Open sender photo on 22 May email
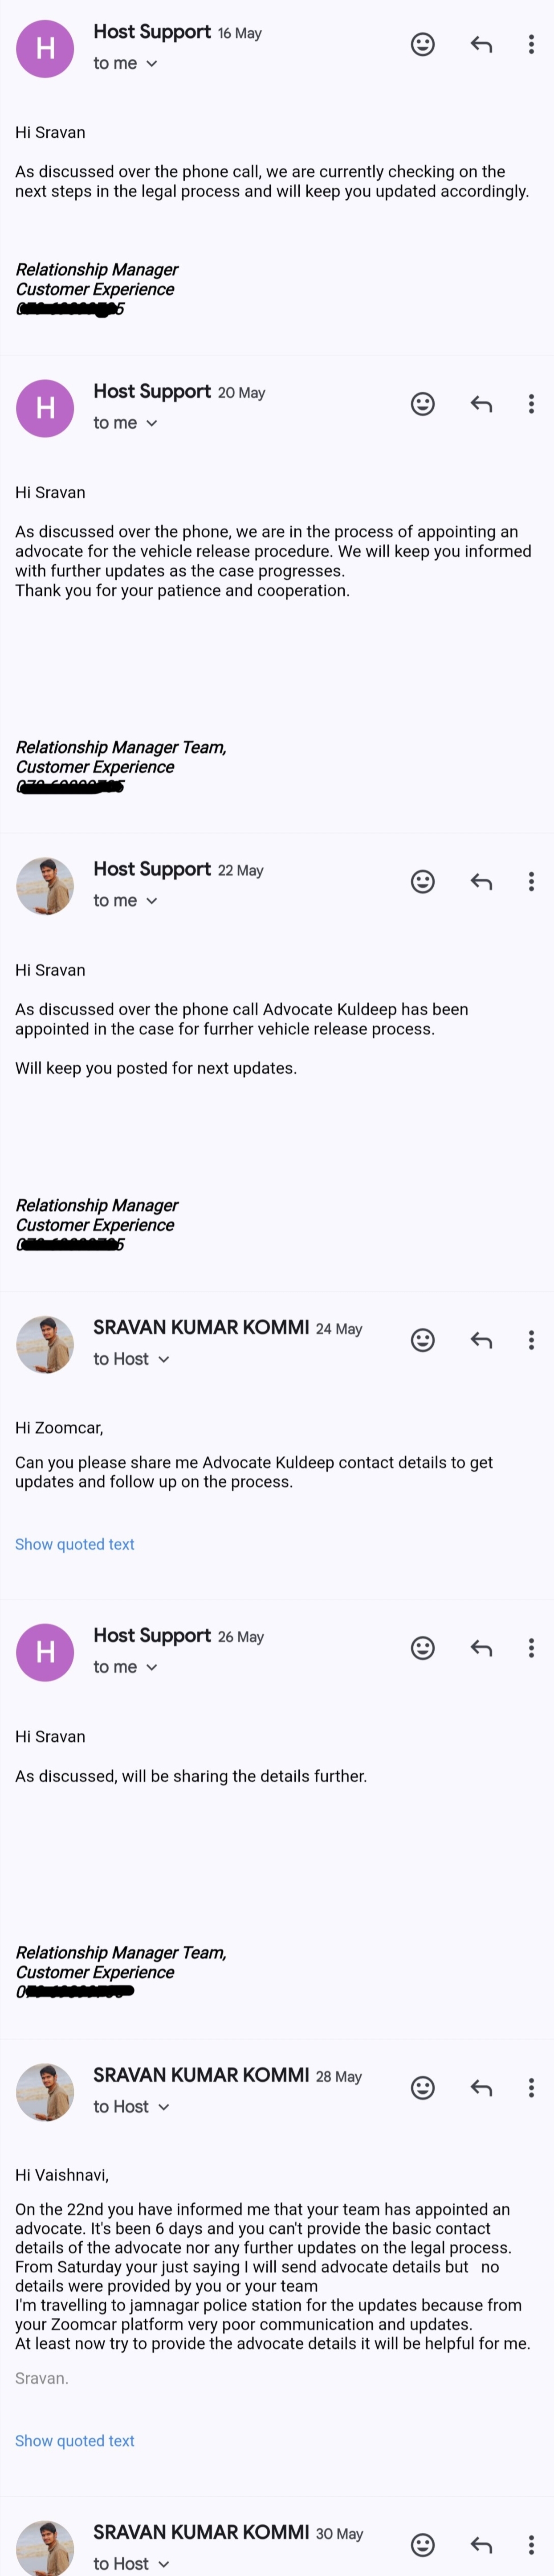554x2576 pixels. (45, 886)
